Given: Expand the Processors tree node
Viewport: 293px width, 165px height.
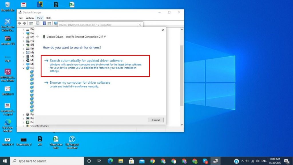Looking at the screenshot, I should coord(23,122).
